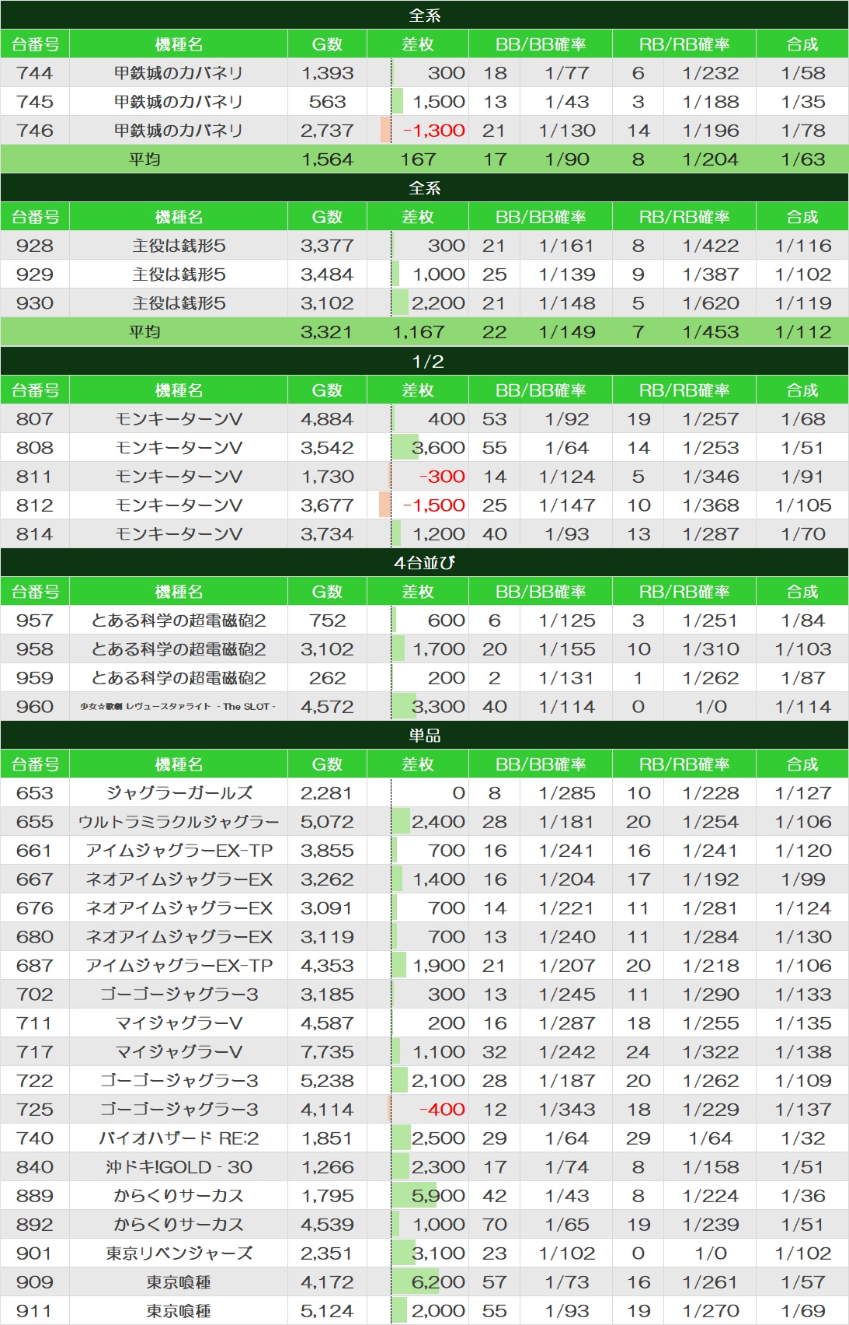Image resolution: width=849 pixels, height=1325 pixels.
Task: Click the -1,300 difference value for machine 746
Action: coord(433,131)
